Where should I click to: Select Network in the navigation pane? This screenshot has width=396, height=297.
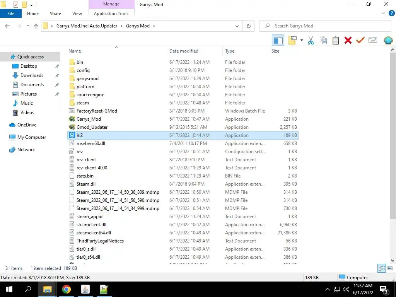26,150
